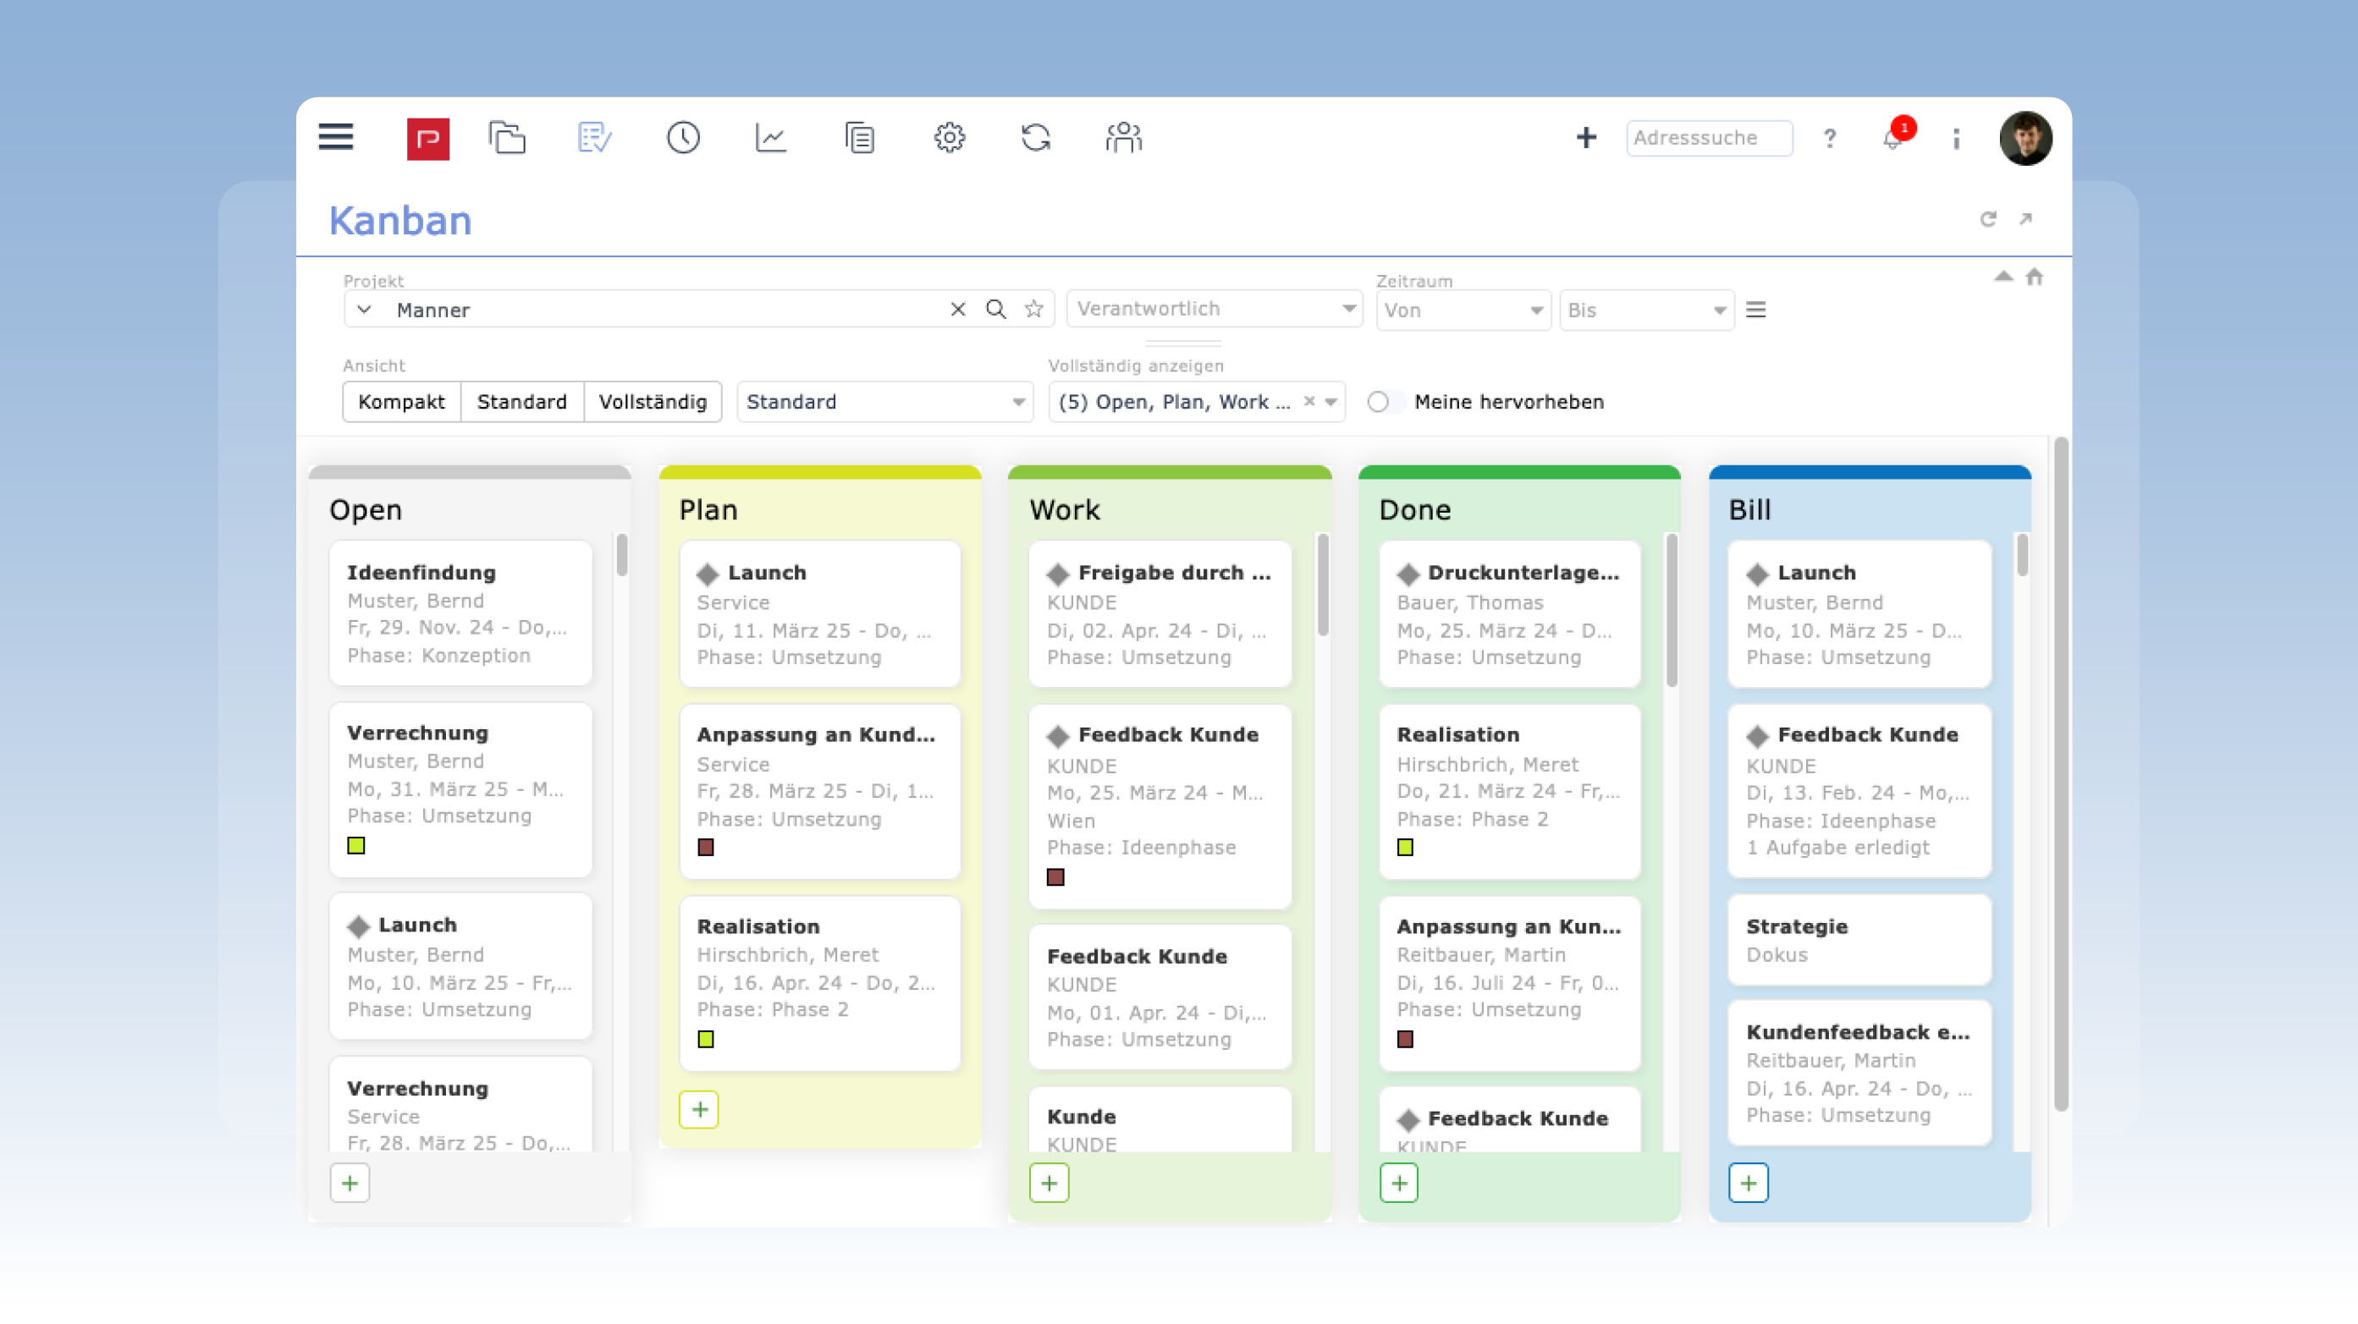Select the Vollständig view option
Image resolution: width=2358 pixels, height=1324 pixels.
[653, 402]
